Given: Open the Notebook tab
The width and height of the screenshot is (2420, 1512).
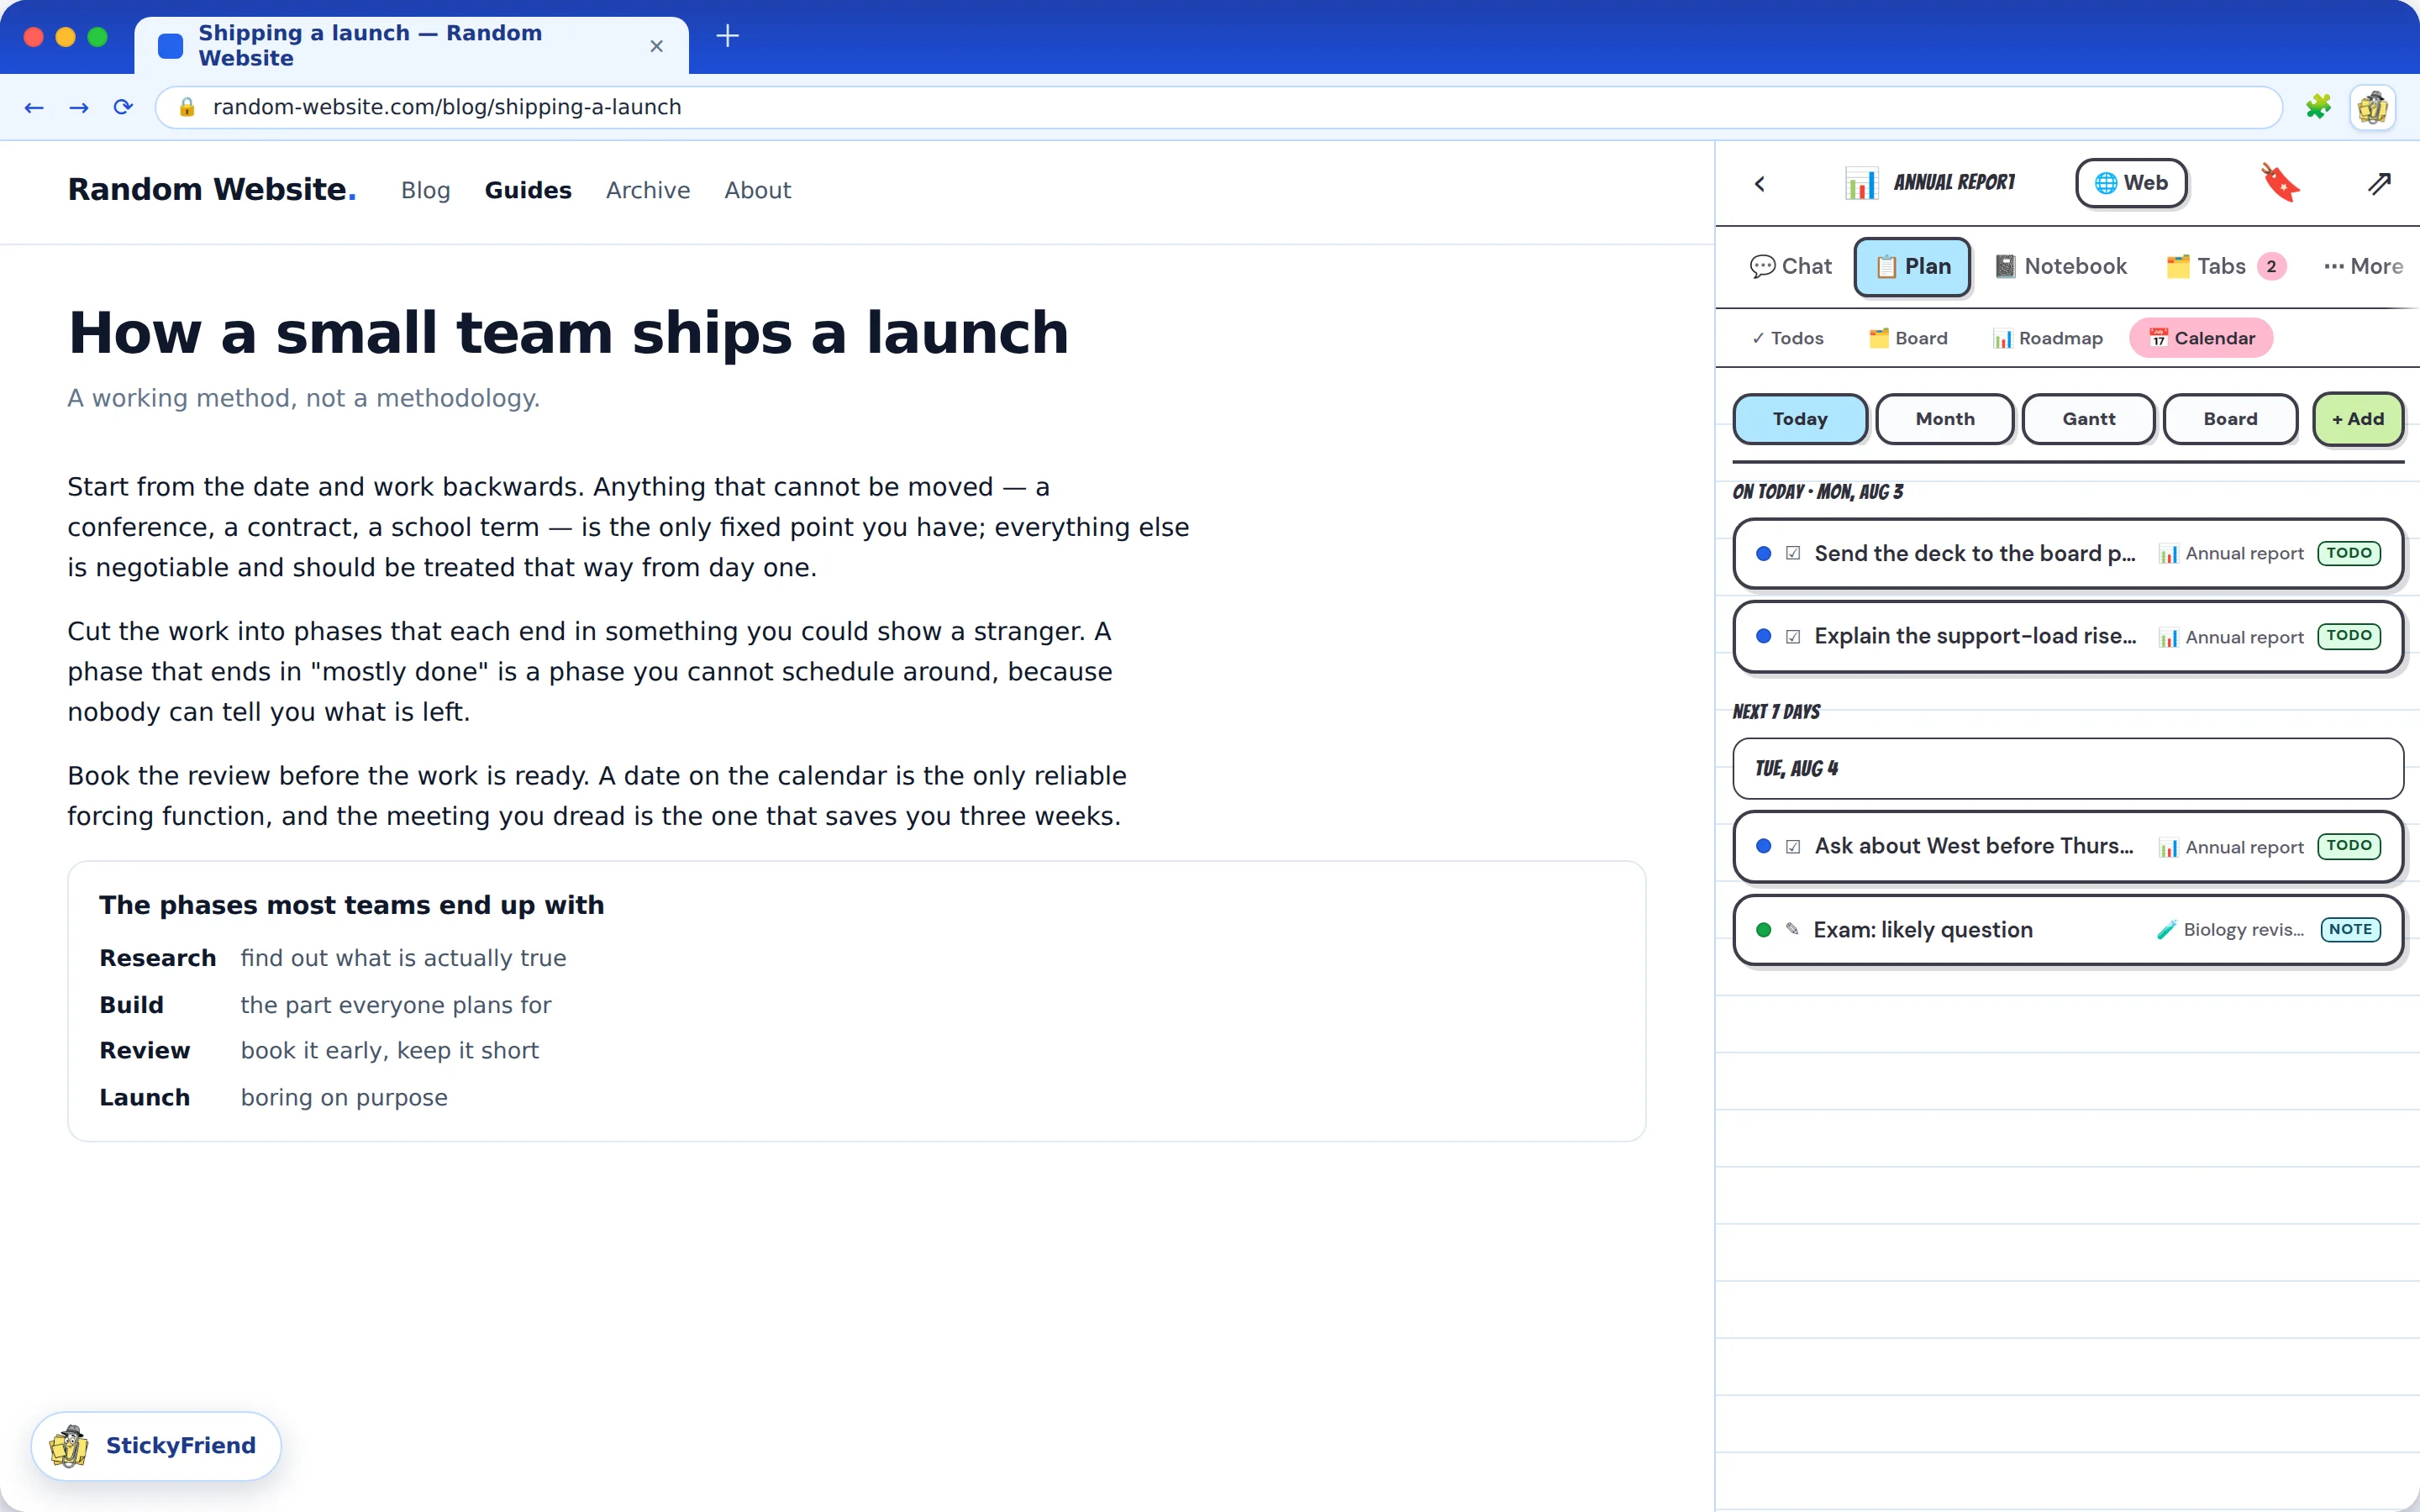Looking at the screenshot, I should click(2061, 266).
